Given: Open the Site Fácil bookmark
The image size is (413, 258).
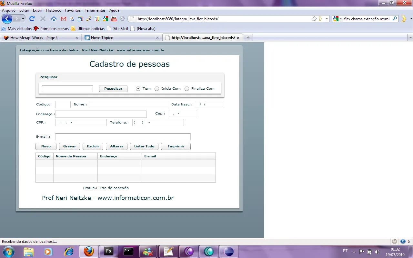Looking at the screenshot, I should pos(117,29).
